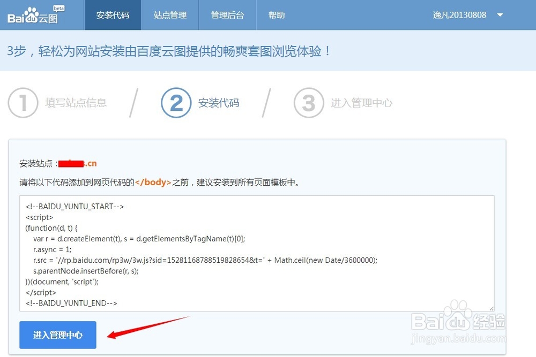Expand the account dropdown arrow
The image size is (536, 357).
[500, 15]
